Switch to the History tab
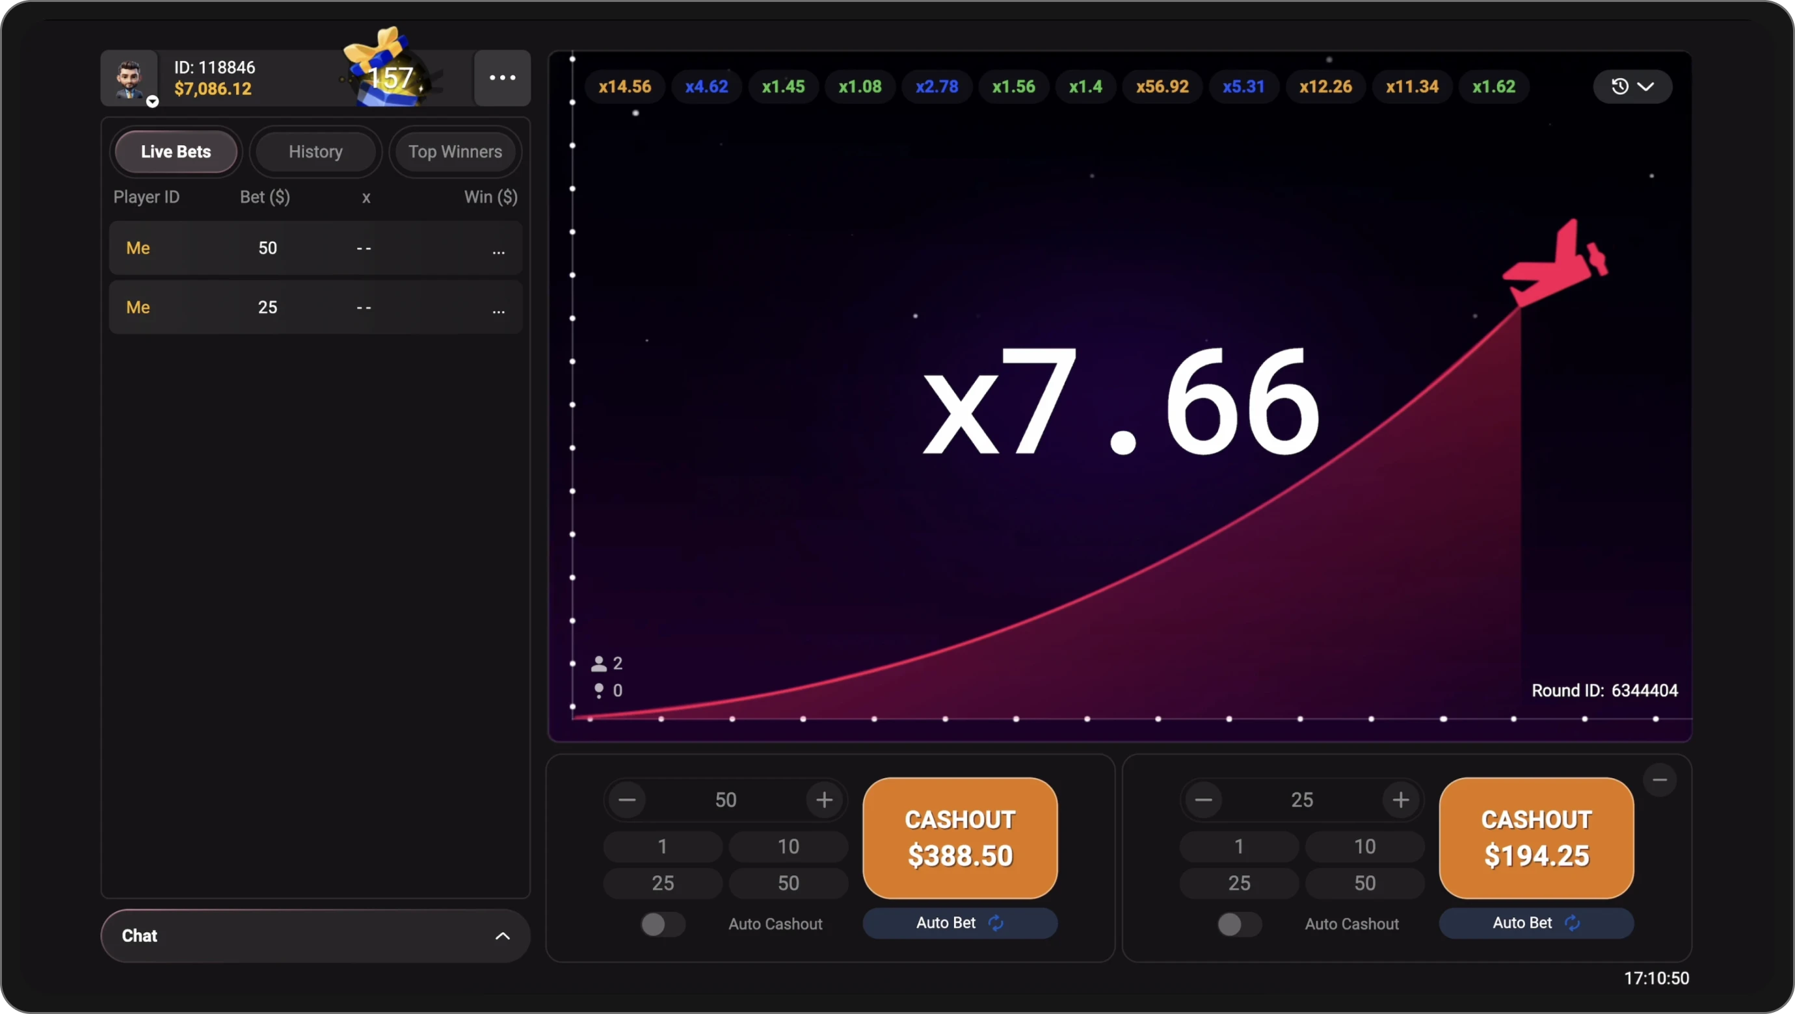The image size is (1795, 1014). (x=315, y=152)
